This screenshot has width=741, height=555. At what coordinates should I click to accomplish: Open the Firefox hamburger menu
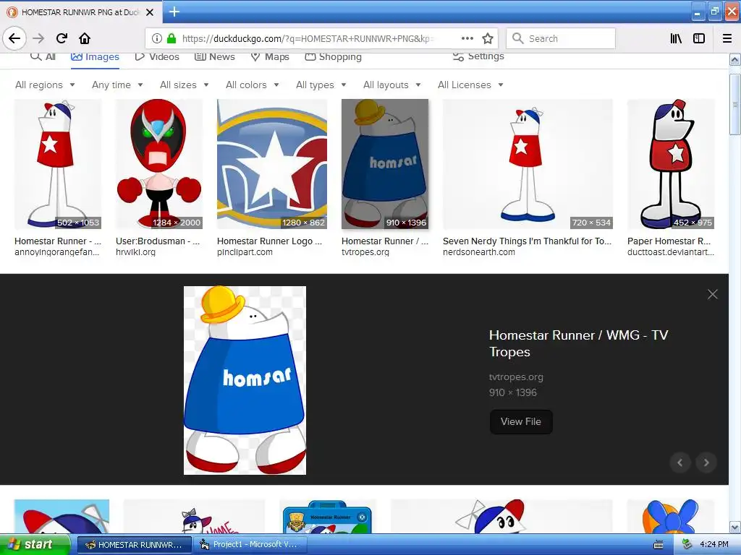[x=727, y=39]
